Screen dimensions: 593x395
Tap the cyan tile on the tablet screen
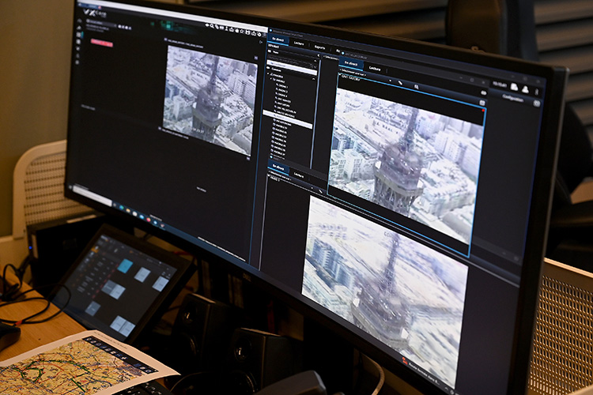(125, 265)
